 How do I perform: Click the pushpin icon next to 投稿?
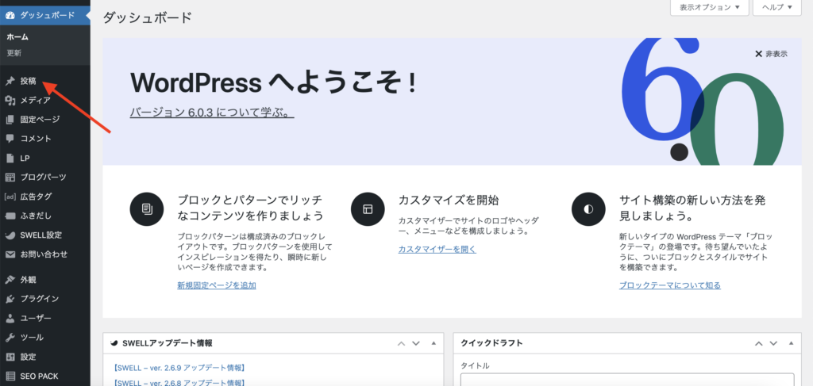(x=10, y=81)
